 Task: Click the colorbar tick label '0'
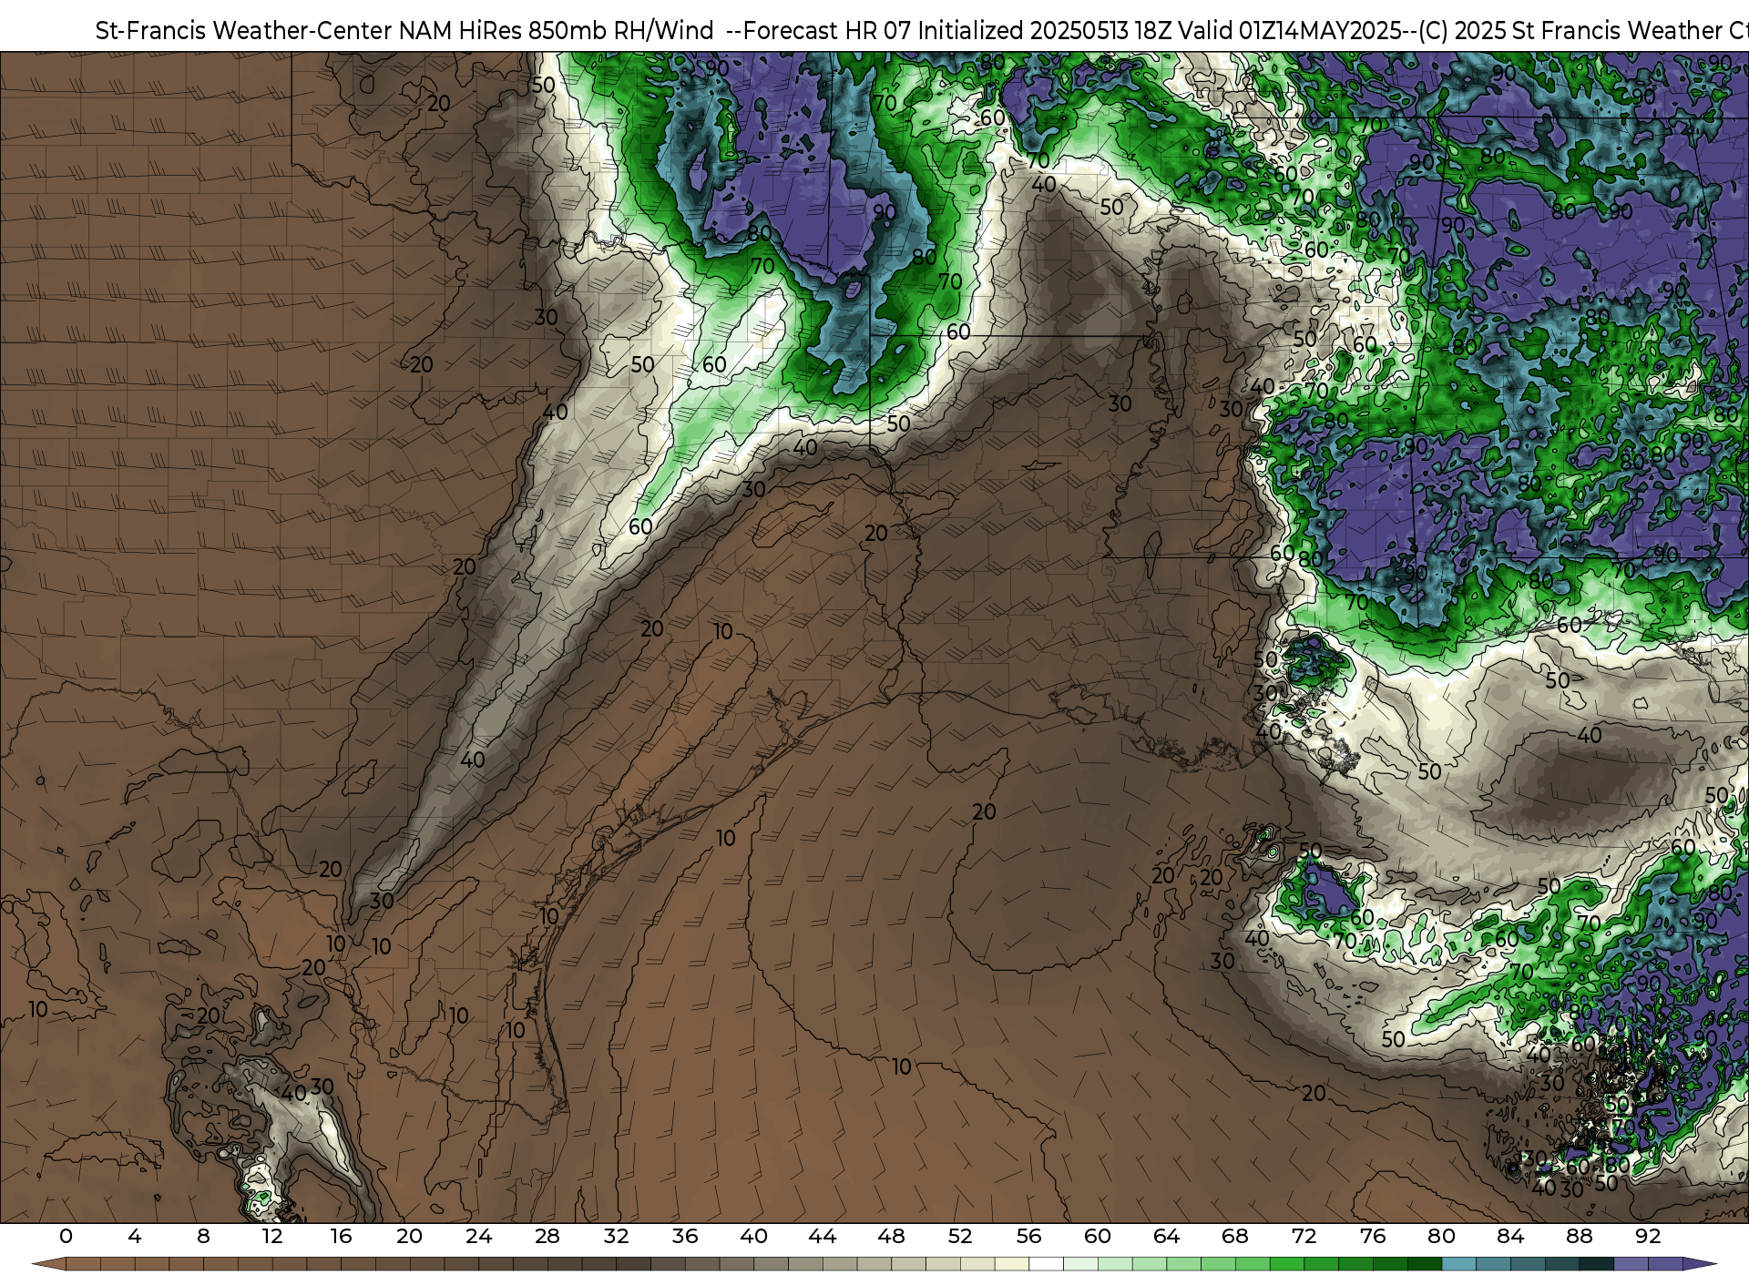[66, 1236]
